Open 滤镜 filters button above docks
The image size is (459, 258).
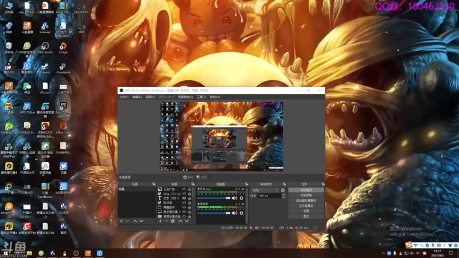[x=202, y=177]
